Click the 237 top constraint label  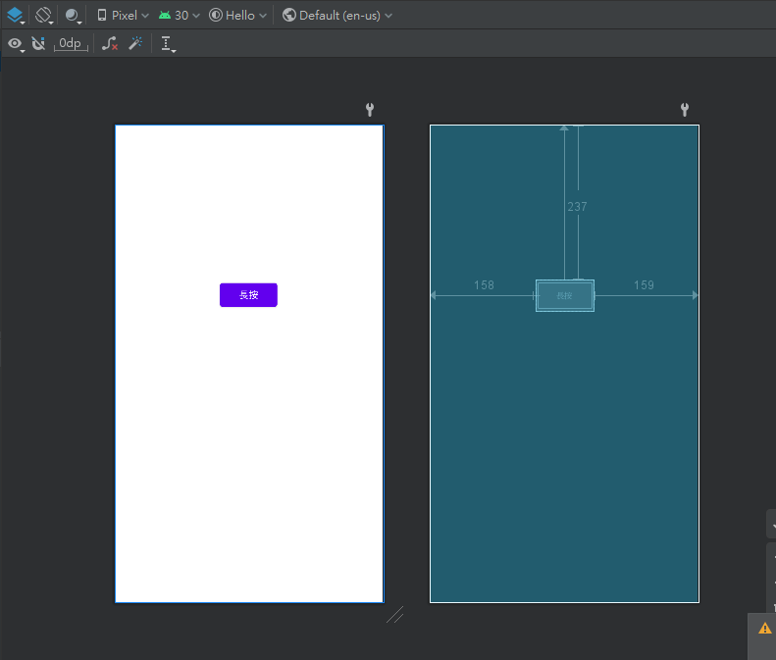point(577,207)
